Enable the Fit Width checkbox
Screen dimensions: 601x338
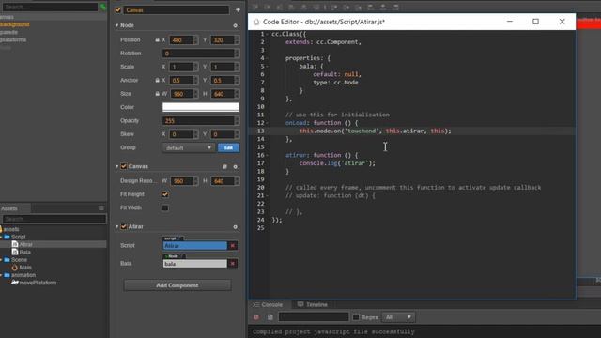tap(165, 207)
